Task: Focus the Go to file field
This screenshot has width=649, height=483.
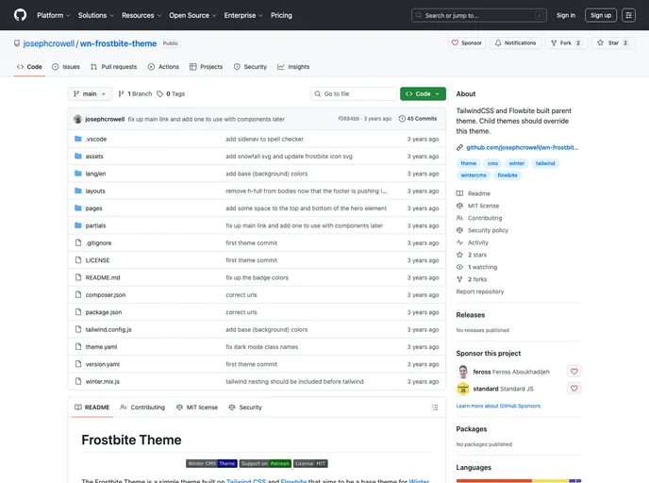Action: (354, 93)
